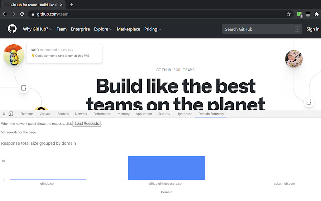The height and width of the screenshot is (201, 321).
Task: Open the extensions puzzle piece menu
Action: point(316,14)
